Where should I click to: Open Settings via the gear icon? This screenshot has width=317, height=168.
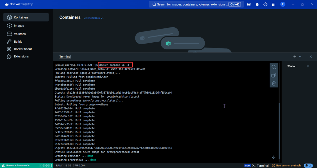tap(265, 4)
